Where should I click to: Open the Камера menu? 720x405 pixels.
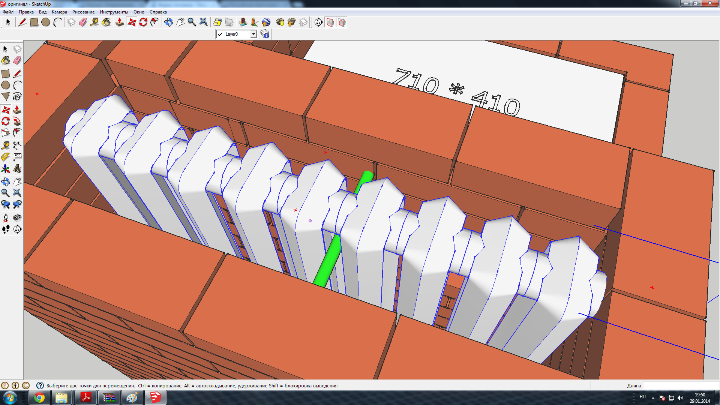pos(59,12)
